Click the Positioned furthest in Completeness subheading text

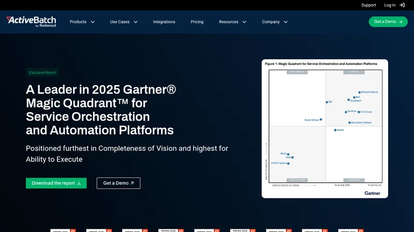click(127, 154)
